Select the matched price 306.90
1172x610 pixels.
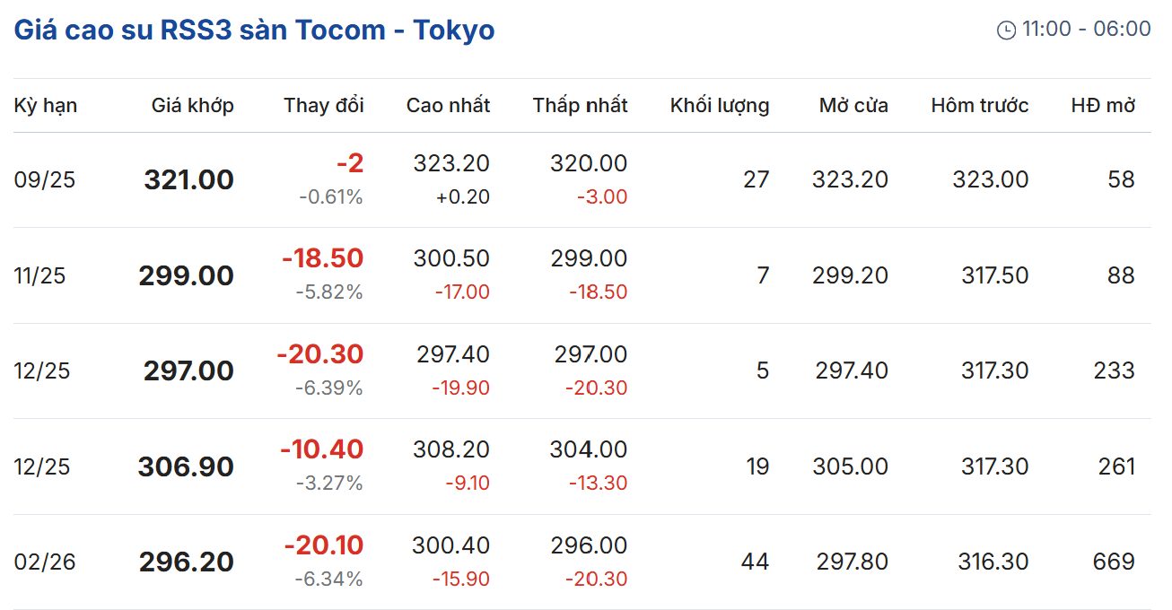[x=186, y=466]
